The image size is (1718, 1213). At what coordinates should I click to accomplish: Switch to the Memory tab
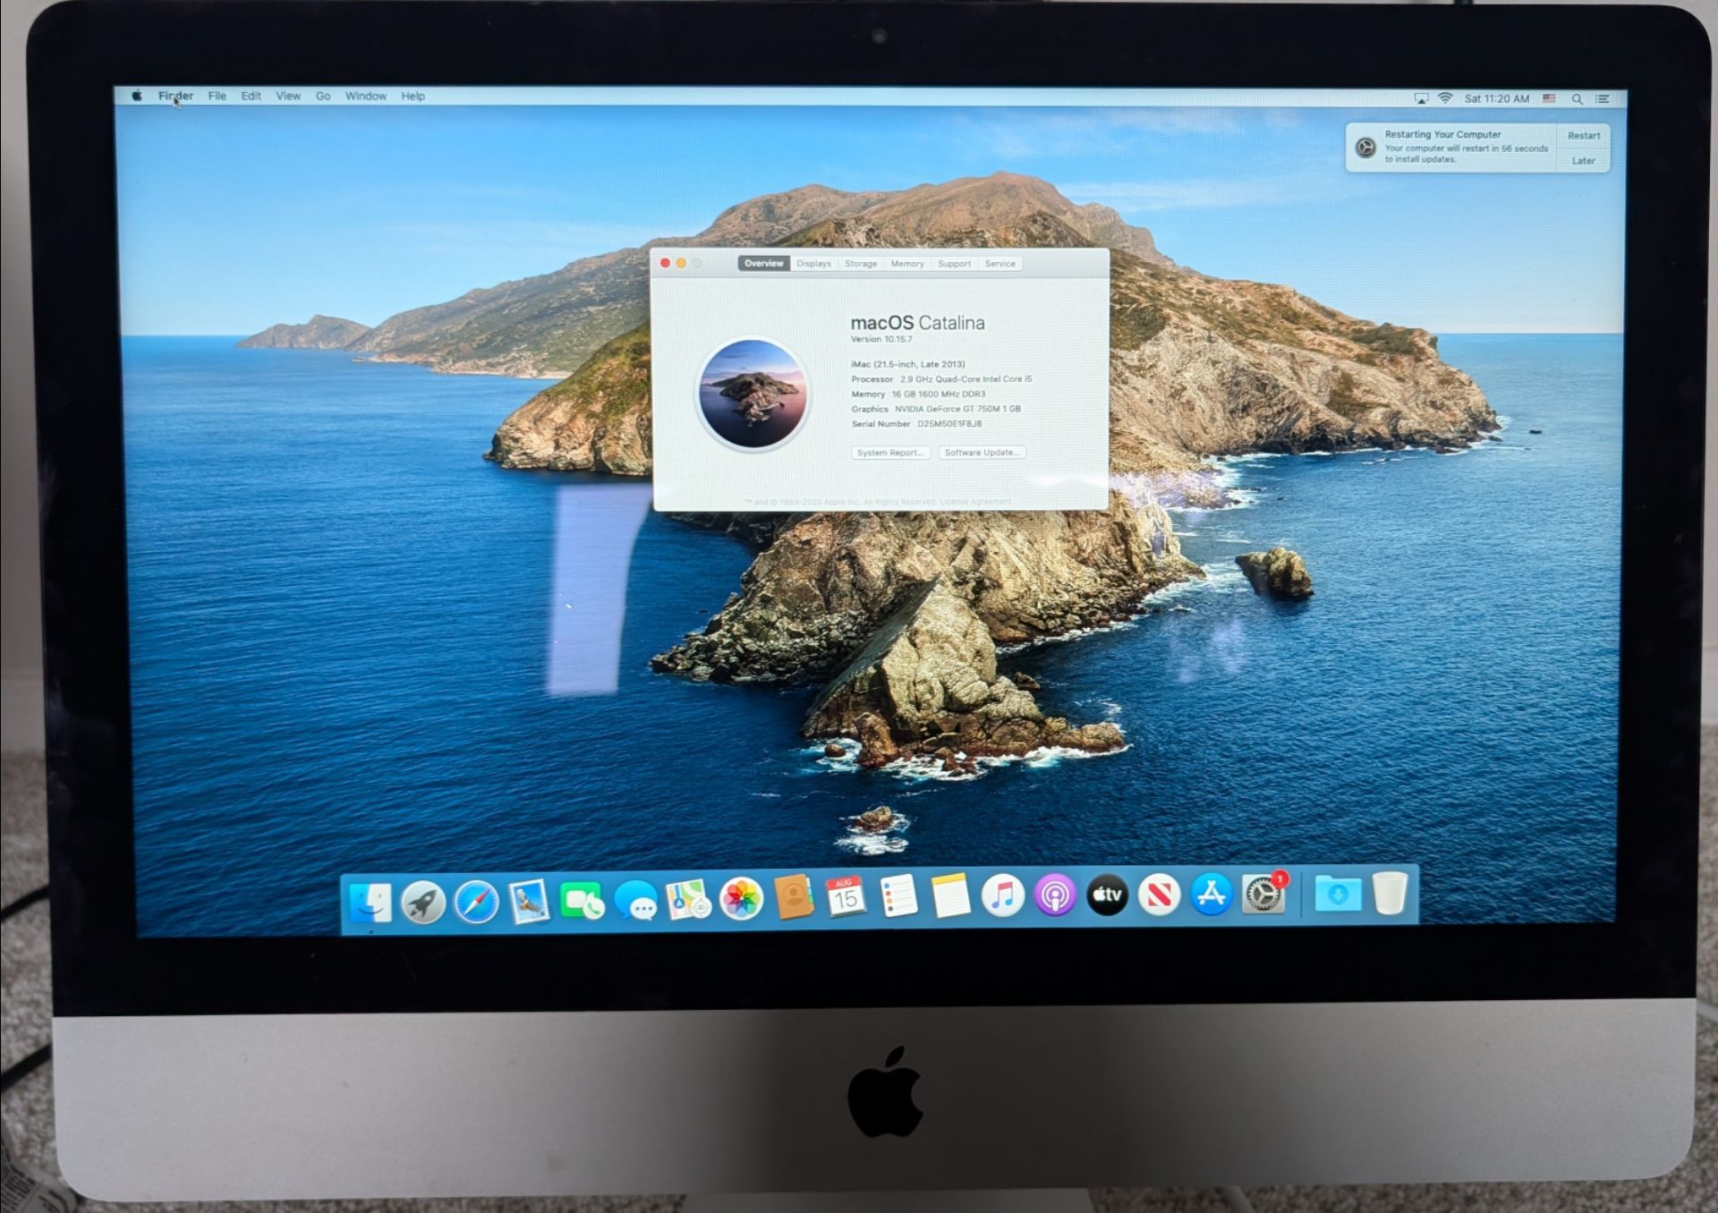(907, 264)
